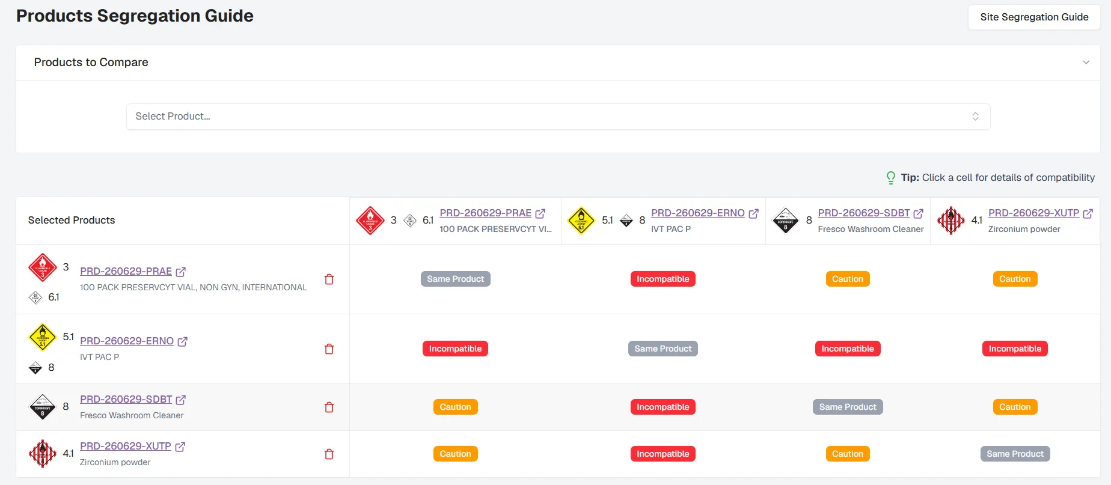Click corrosive class 8 diamond in SDBT row
The width and height of the screenshot is (1111, 485).
pos(43,407)
